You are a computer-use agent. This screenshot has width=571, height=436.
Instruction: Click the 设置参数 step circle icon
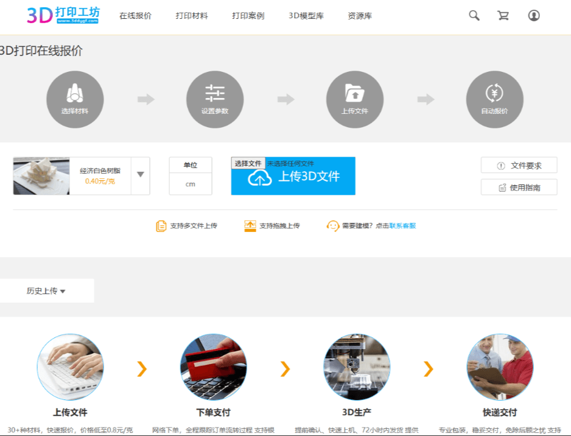click(x=214, y=99)
